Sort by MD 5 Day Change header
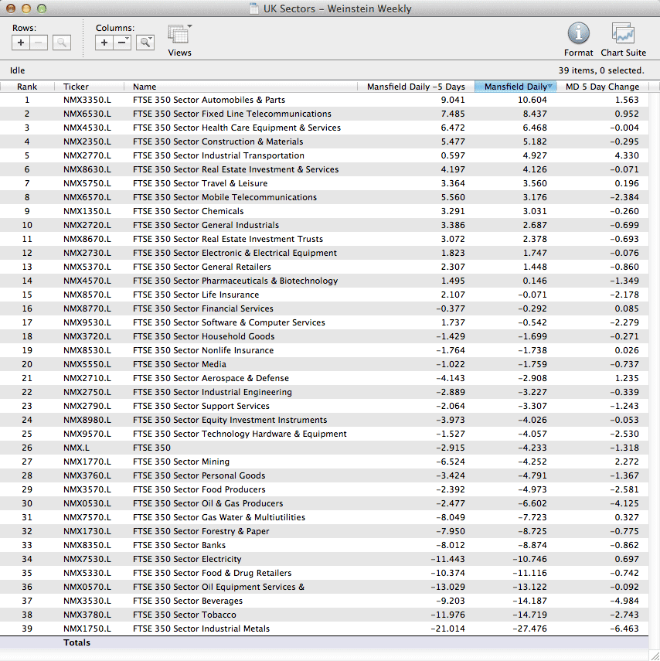The height and width of the screenshot is (661, 660). (602, 87)
